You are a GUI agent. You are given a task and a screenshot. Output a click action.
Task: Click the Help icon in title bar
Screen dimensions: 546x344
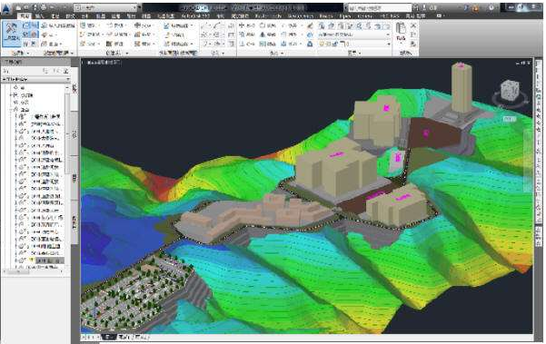pos(491,7)
